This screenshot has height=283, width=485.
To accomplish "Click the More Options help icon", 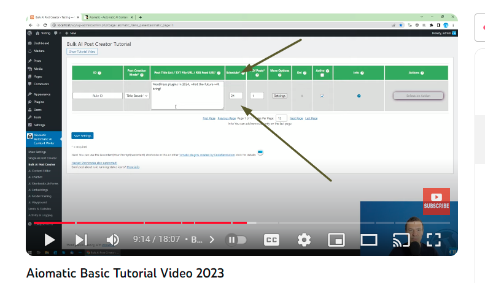I will point(279,75).
